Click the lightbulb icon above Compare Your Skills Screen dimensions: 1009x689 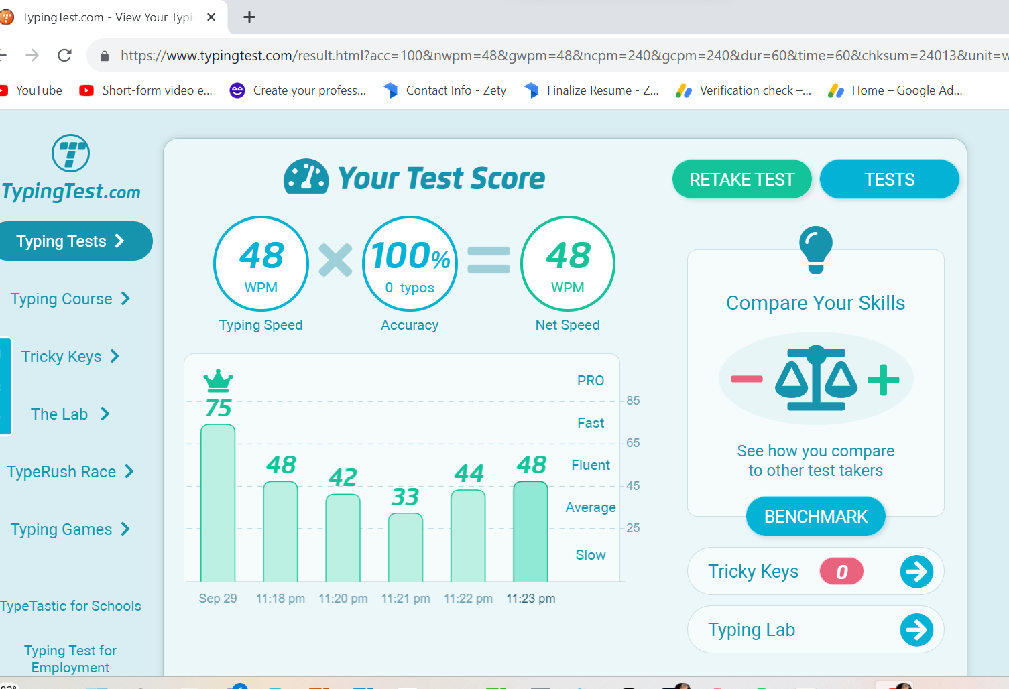tap(816, 250)
